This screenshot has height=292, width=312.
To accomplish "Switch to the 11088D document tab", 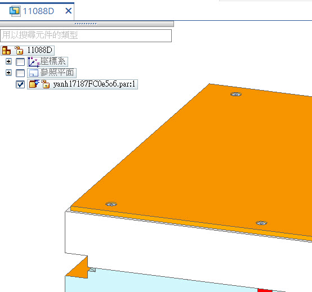I will (37, 11).
